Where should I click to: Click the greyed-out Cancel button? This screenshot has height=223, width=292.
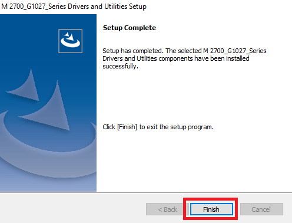(261, 209)
